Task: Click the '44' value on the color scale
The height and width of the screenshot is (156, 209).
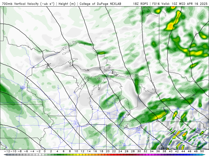Action: [183, 151]
